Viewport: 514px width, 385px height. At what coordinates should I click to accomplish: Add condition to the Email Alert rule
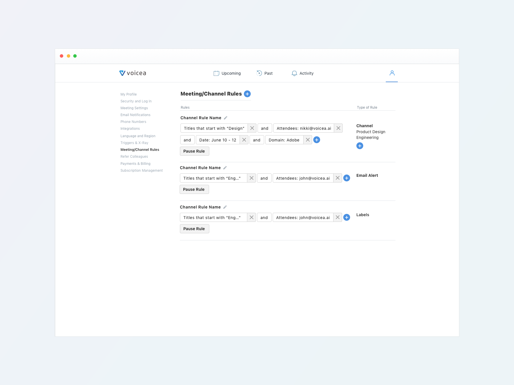[x=347, y=178]
